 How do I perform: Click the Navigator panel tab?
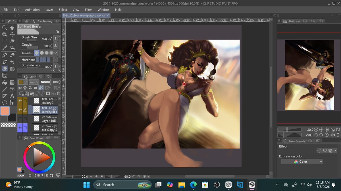tap(291, 21)
